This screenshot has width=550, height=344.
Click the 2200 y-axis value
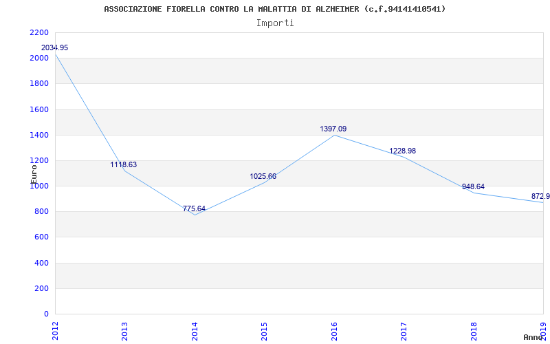point(39,32)
